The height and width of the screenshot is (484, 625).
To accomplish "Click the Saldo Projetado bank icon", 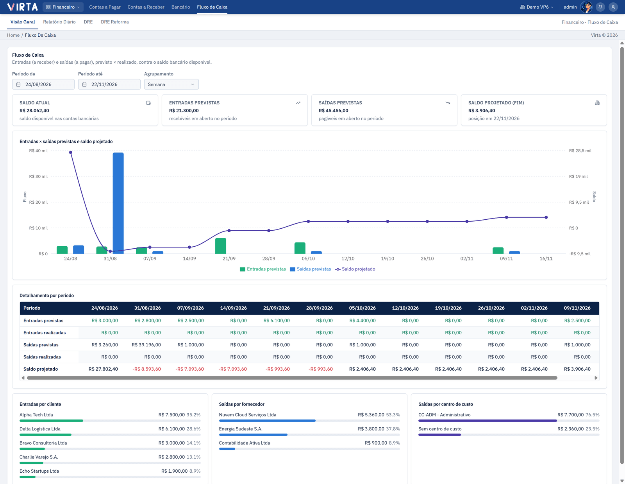I will pyautogui.click(x=597, y=103).
